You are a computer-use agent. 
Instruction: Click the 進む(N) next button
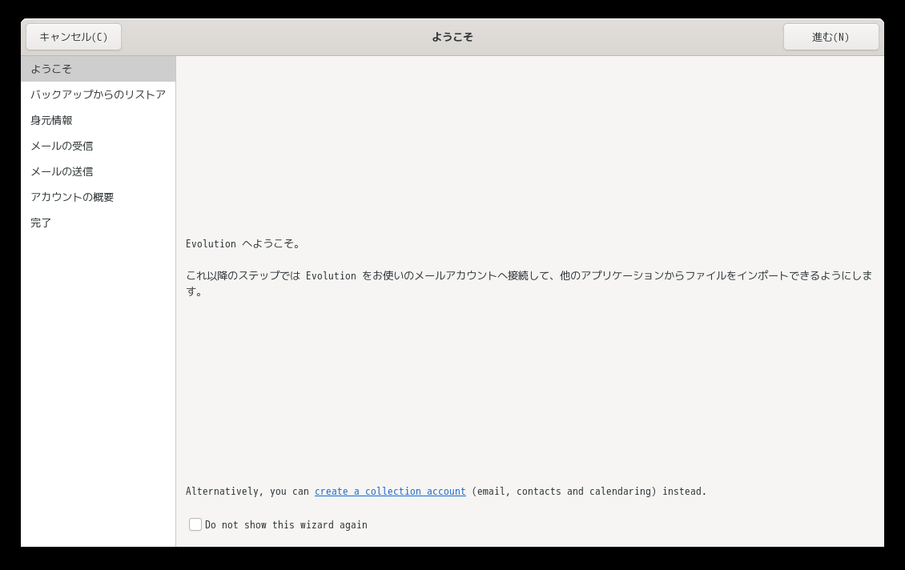(831, 37)
